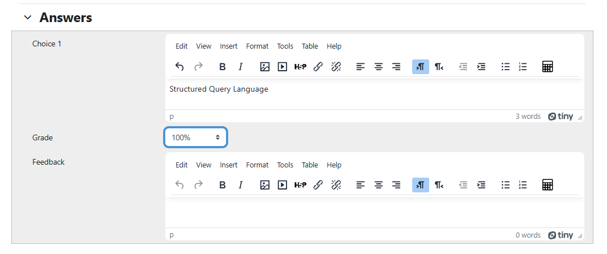Insert multimedia in Feedback editor
The height and width of the screenshot is (254, 607).
tap(282, 185)
